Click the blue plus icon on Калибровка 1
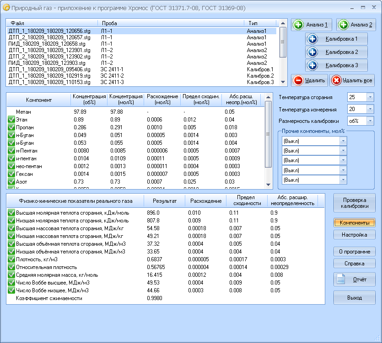 [x=313, y=39]
